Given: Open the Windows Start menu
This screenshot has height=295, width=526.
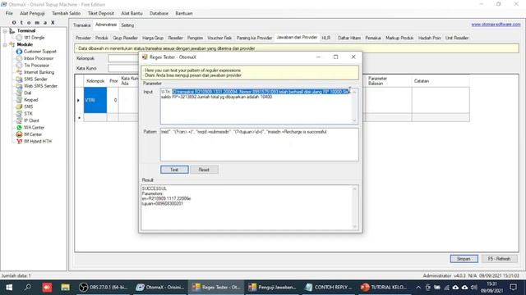Looking at the screenshot, I should [x=9, y=288].
